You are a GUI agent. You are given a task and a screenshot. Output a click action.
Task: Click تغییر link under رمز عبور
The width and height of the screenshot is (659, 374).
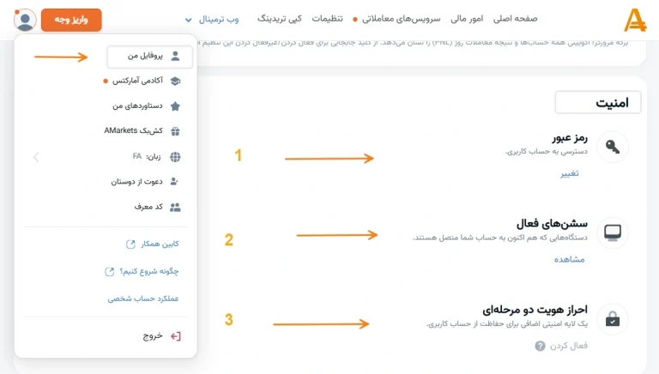pyautogui.click(x=570, y=173)
